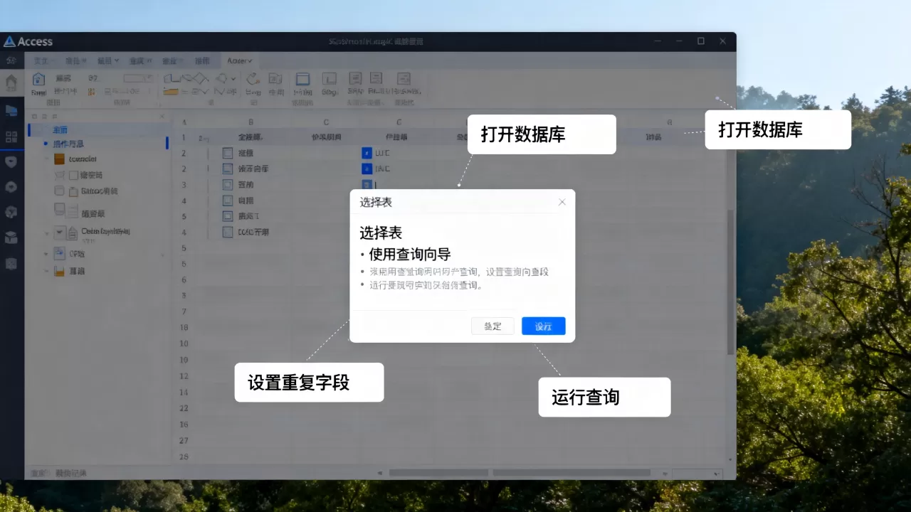Image resolution: width=911 pixels, height=512 pixels.
Task: Click the 使用查询向导 text in the dialog
Action: (x=409, y=254)
